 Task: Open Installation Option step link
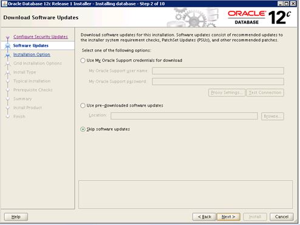(x=32, y=55)
